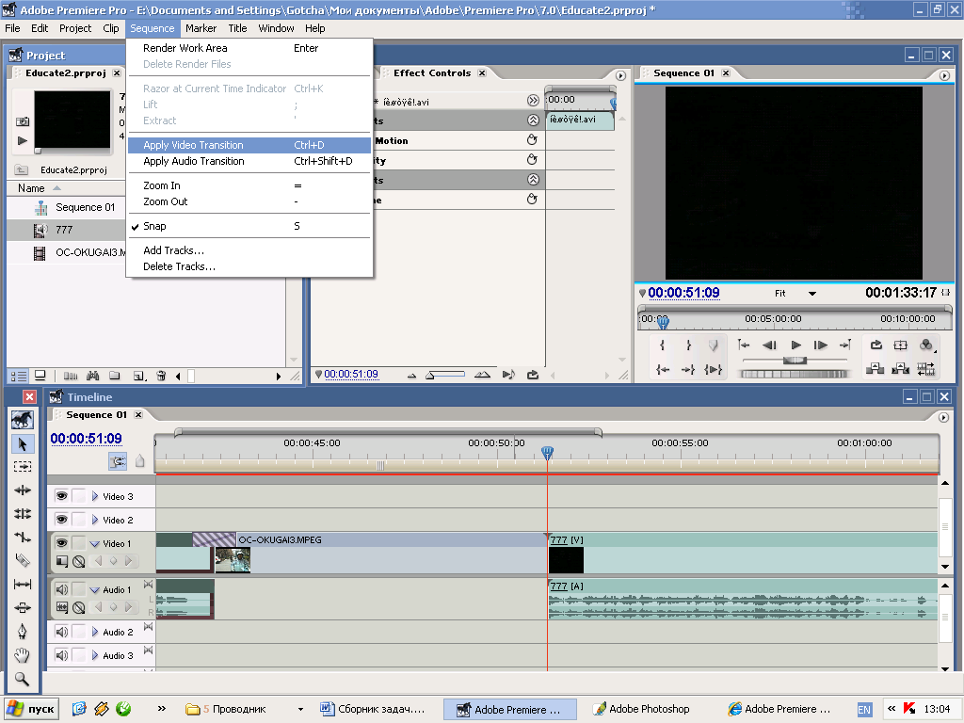Expand Video 3 track triangle
The image size is (964, 723).
[x=95, y=496]
